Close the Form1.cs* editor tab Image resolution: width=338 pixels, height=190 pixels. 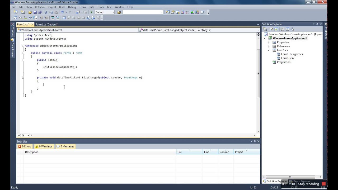[x=32, y=25]
